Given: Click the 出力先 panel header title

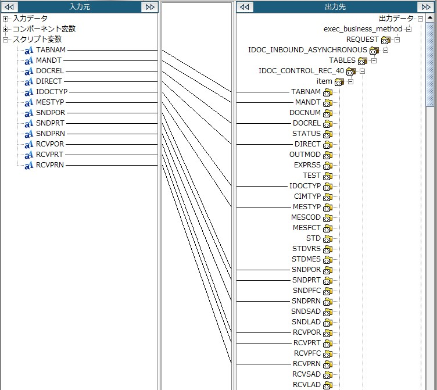Looking at the screenshot, I should click(x=335, y=7).
